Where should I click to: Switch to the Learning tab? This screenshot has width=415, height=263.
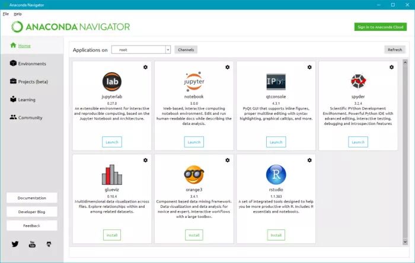point(32,100)
